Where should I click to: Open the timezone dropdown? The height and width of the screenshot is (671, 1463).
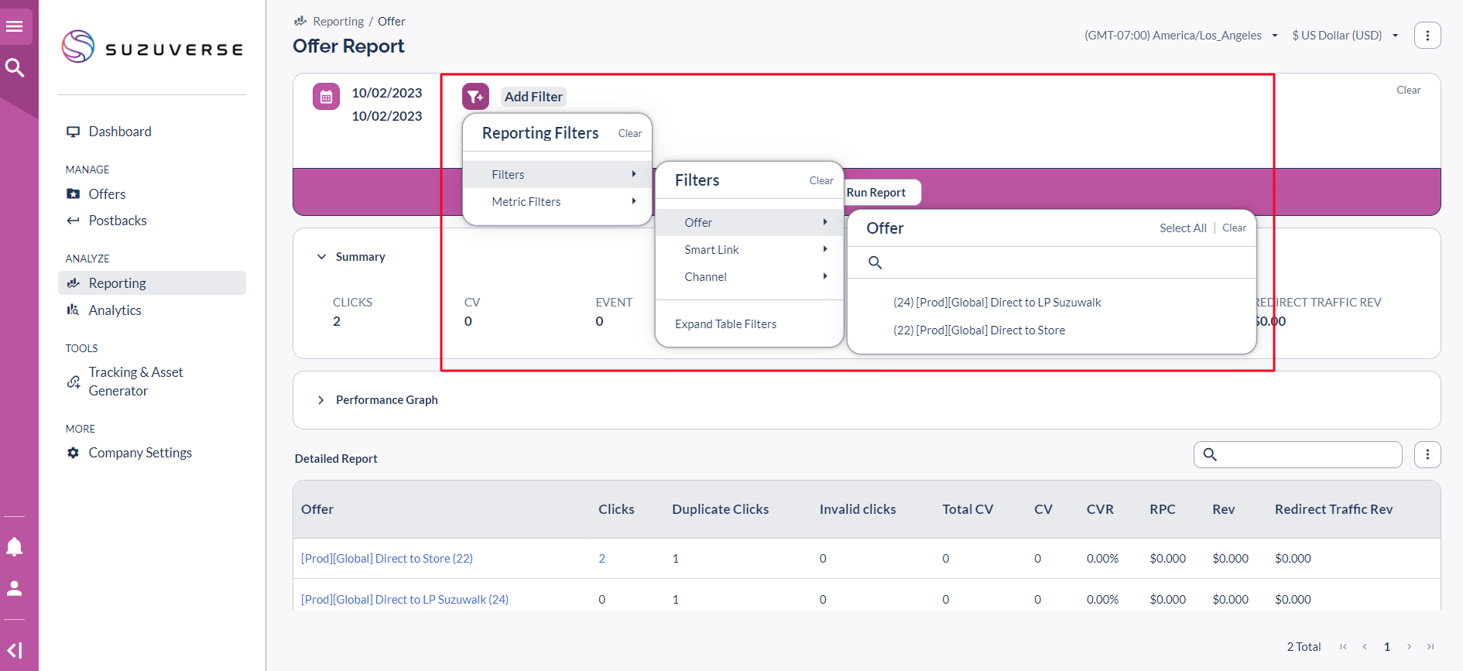pos(1180,36)
